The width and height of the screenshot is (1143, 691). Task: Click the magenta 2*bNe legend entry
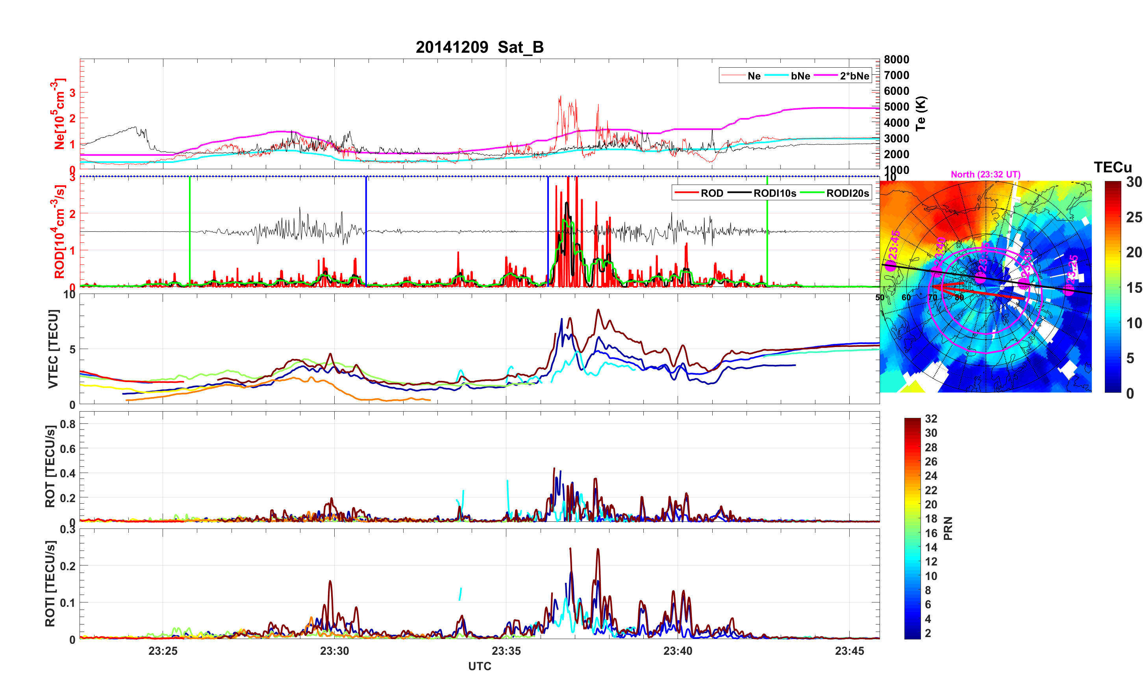click(854, 76)
